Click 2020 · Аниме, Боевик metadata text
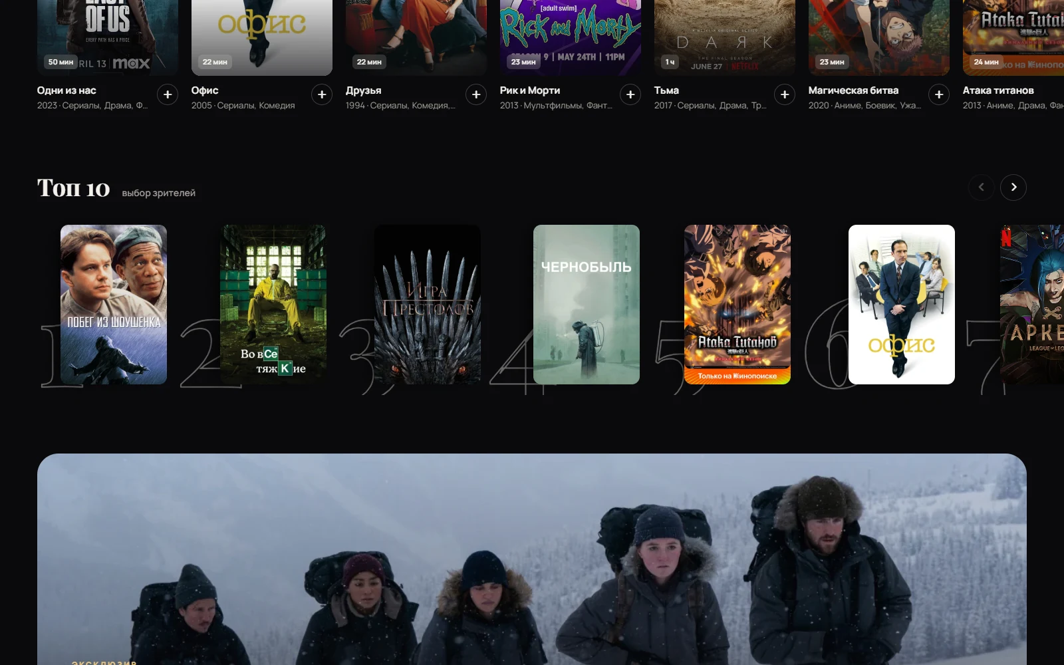This screenshot has width=1064, height=665. [x=864, y=105]
